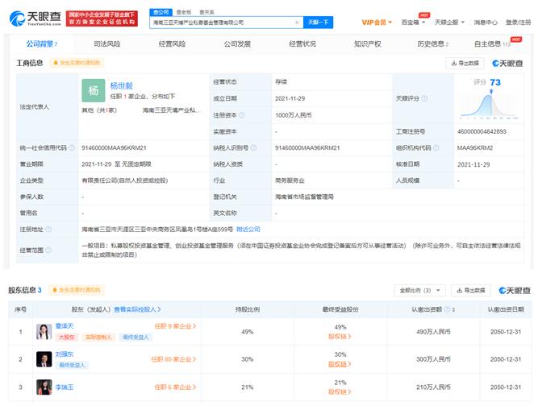Switch to the 知识产权 tab
The image size is (534, 410).
(368, 43)
